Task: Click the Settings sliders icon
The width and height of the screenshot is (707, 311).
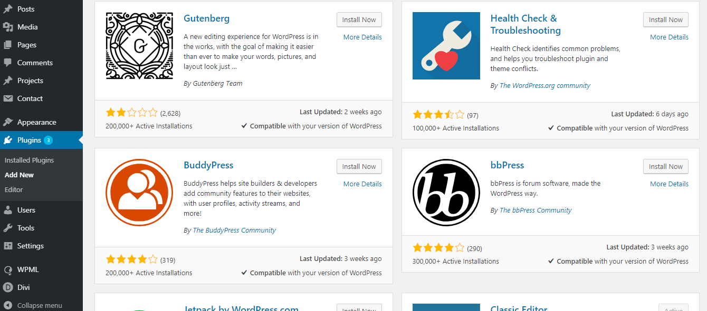Action: pos(9,245)
